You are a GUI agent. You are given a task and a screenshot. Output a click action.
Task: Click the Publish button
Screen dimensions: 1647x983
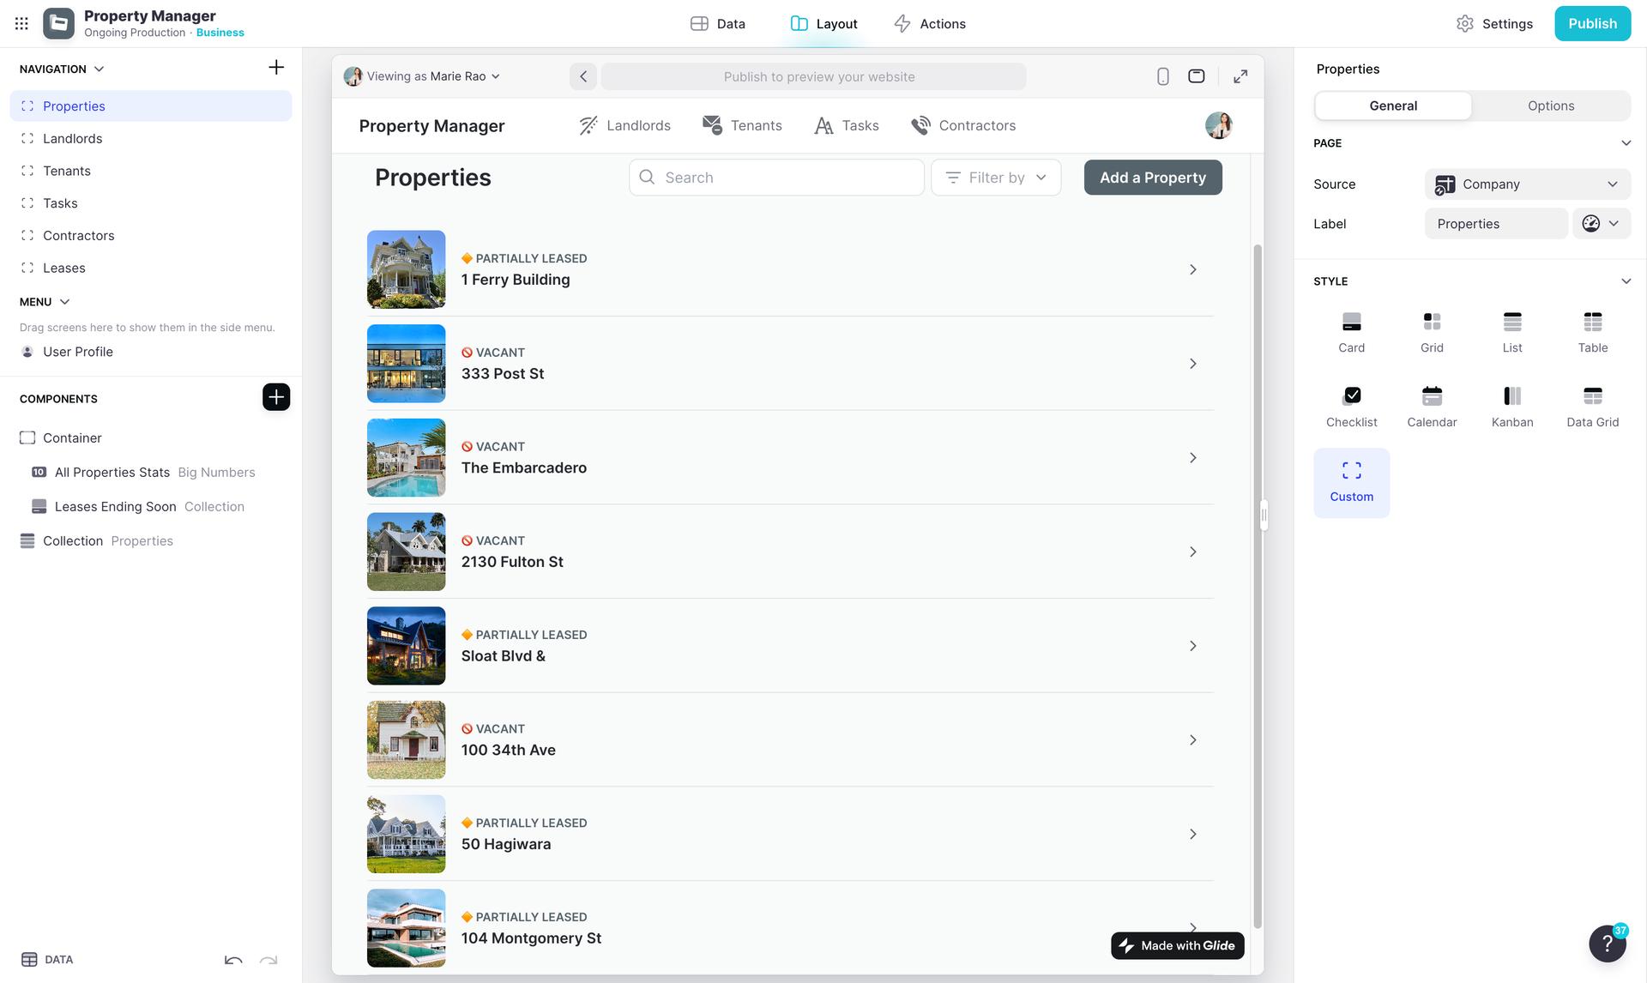pos(1591,24)
